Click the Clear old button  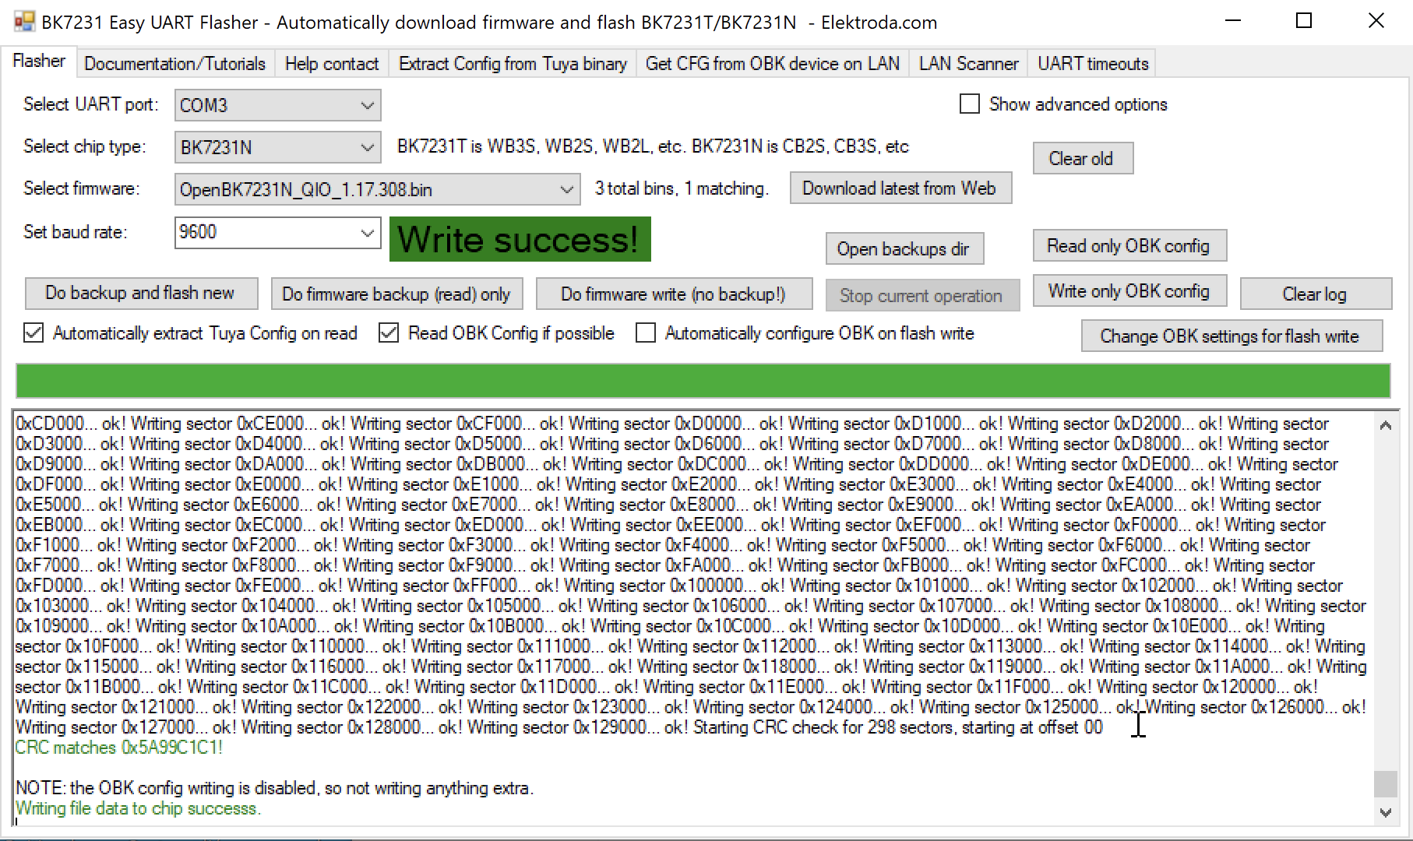click(x=1083, y=158)
